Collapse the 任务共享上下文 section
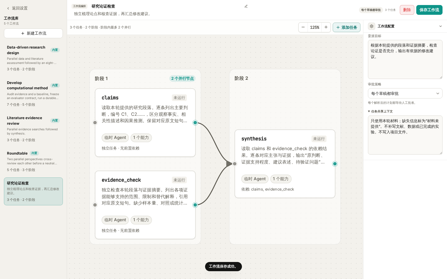Viewport: 447px width, 279px height. click(380, 111)
